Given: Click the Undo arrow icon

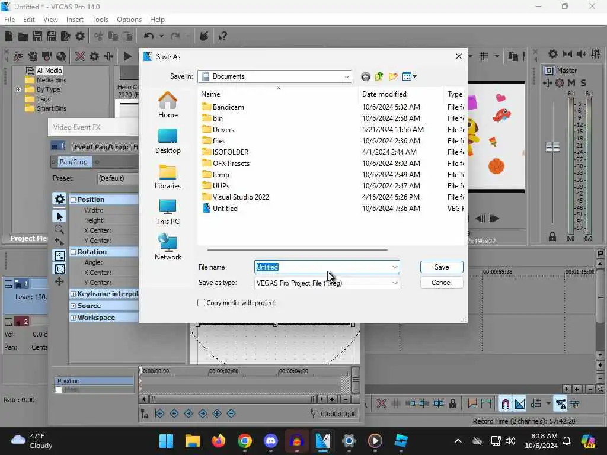Looking at the screenshot, I should click(149, 36).
